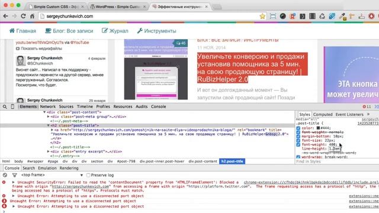Open drawer Rendering tab
The width and height of the screenshot is (379, 213).
pos(69,168)
